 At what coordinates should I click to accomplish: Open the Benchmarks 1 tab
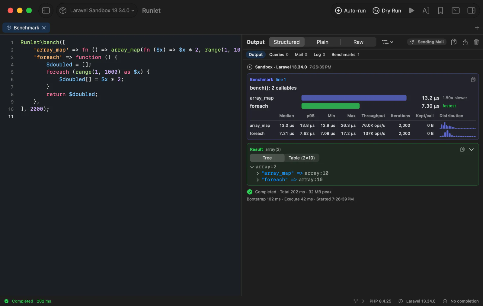(x=345, y=55)
